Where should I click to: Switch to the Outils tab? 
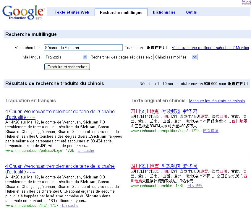[x=191, y=12]
